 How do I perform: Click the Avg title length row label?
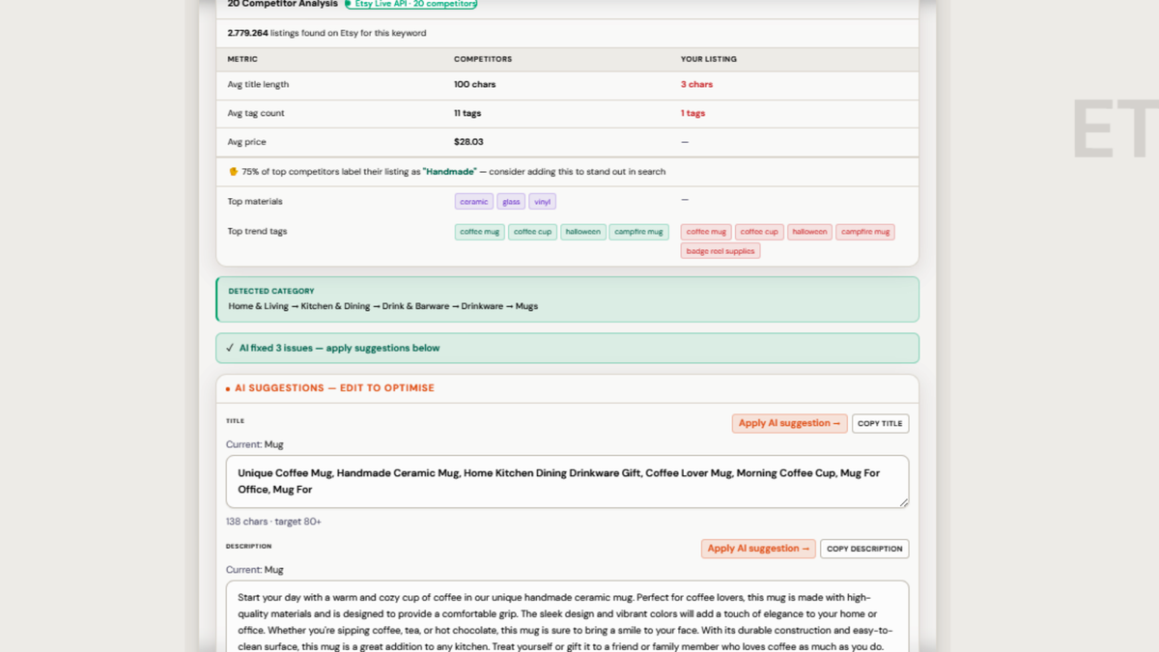tap(258, 85)
